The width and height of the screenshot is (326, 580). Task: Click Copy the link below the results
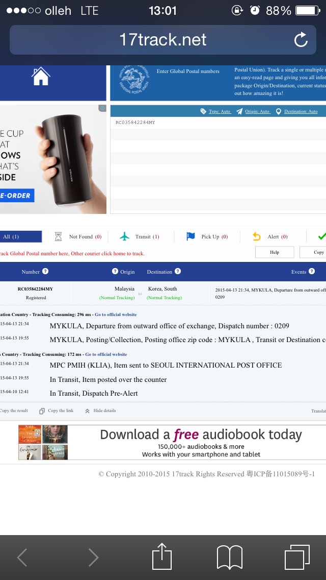click(x=57, y=410)
